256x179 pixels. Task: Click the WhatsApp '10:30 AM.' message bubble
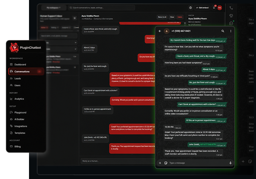(x=172, y=127)
